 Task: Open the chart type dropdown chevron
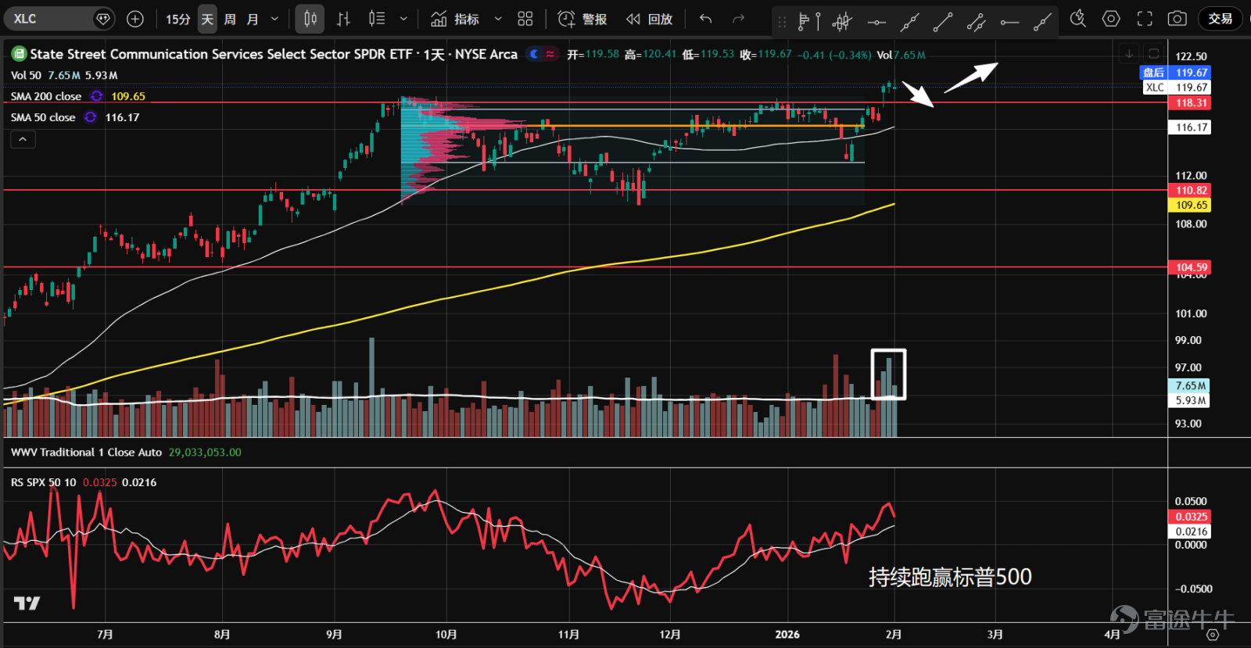[x=403, y=19]
